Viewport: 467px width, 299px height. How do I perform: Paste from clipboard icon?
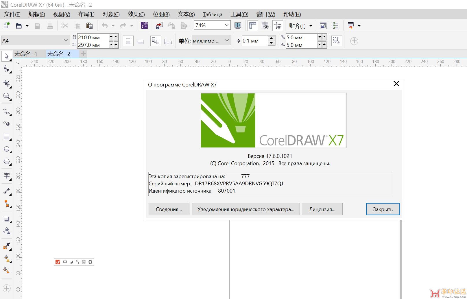89,26
